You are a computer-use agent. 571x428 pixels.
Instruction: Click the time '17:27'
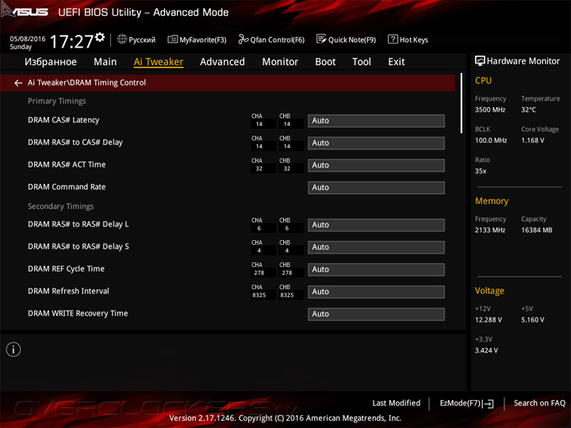click(71, 41)
